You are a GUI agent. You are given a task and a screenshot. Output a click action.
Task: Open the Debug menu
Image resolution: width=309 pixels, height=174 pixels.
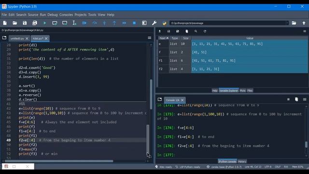pos(53,14)
